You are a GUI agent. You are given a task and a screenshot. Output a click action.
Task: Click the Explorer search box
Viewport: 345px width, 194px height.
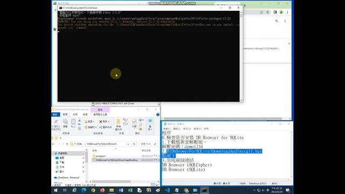click(149, 144)
